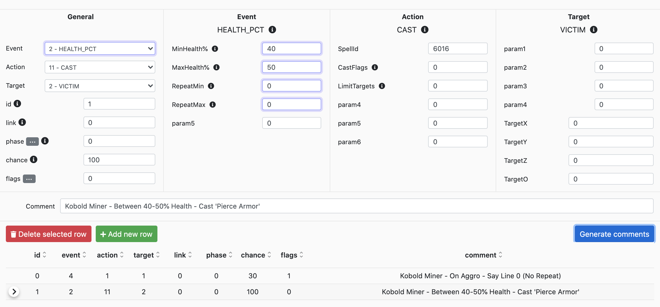Show info for the RepeatMax field
Screen dimensions: 660x307
[212, 105]
